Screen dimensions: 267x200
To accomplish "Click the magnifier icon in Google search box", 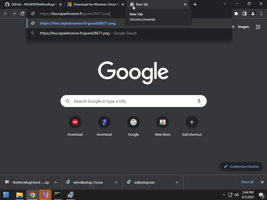I will click(x=68, y=101).
